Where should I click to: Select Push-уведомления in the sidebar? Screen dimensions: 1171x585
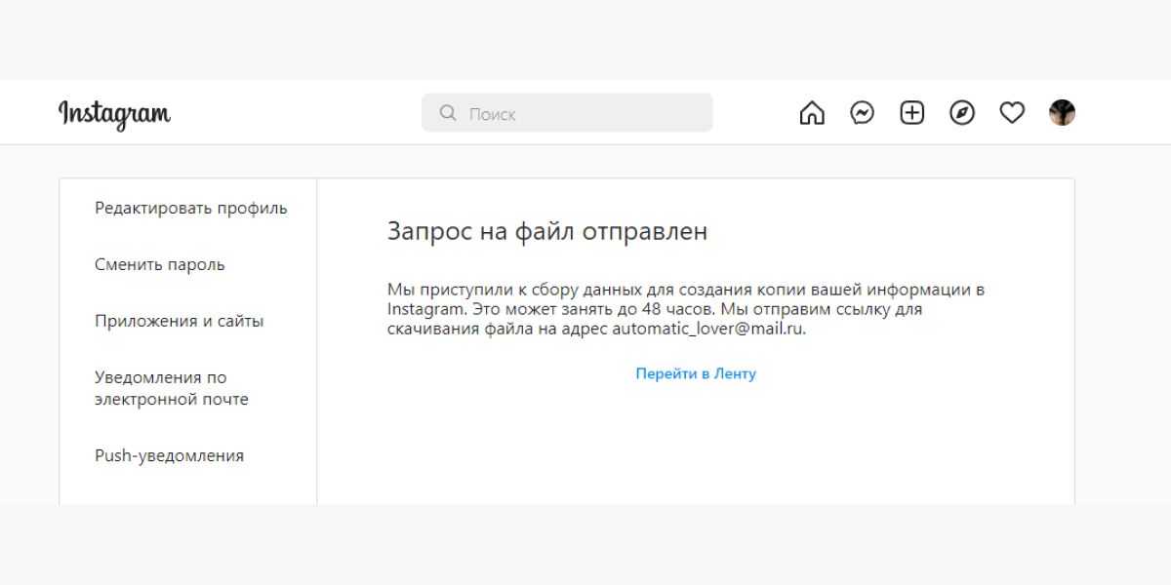pos(170,455)
